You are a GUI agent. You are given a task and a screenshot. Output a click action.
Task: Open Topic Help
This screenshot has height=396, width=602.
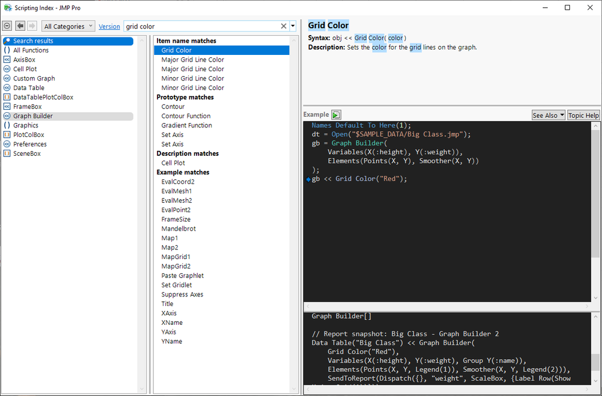(x=583, y=115)
